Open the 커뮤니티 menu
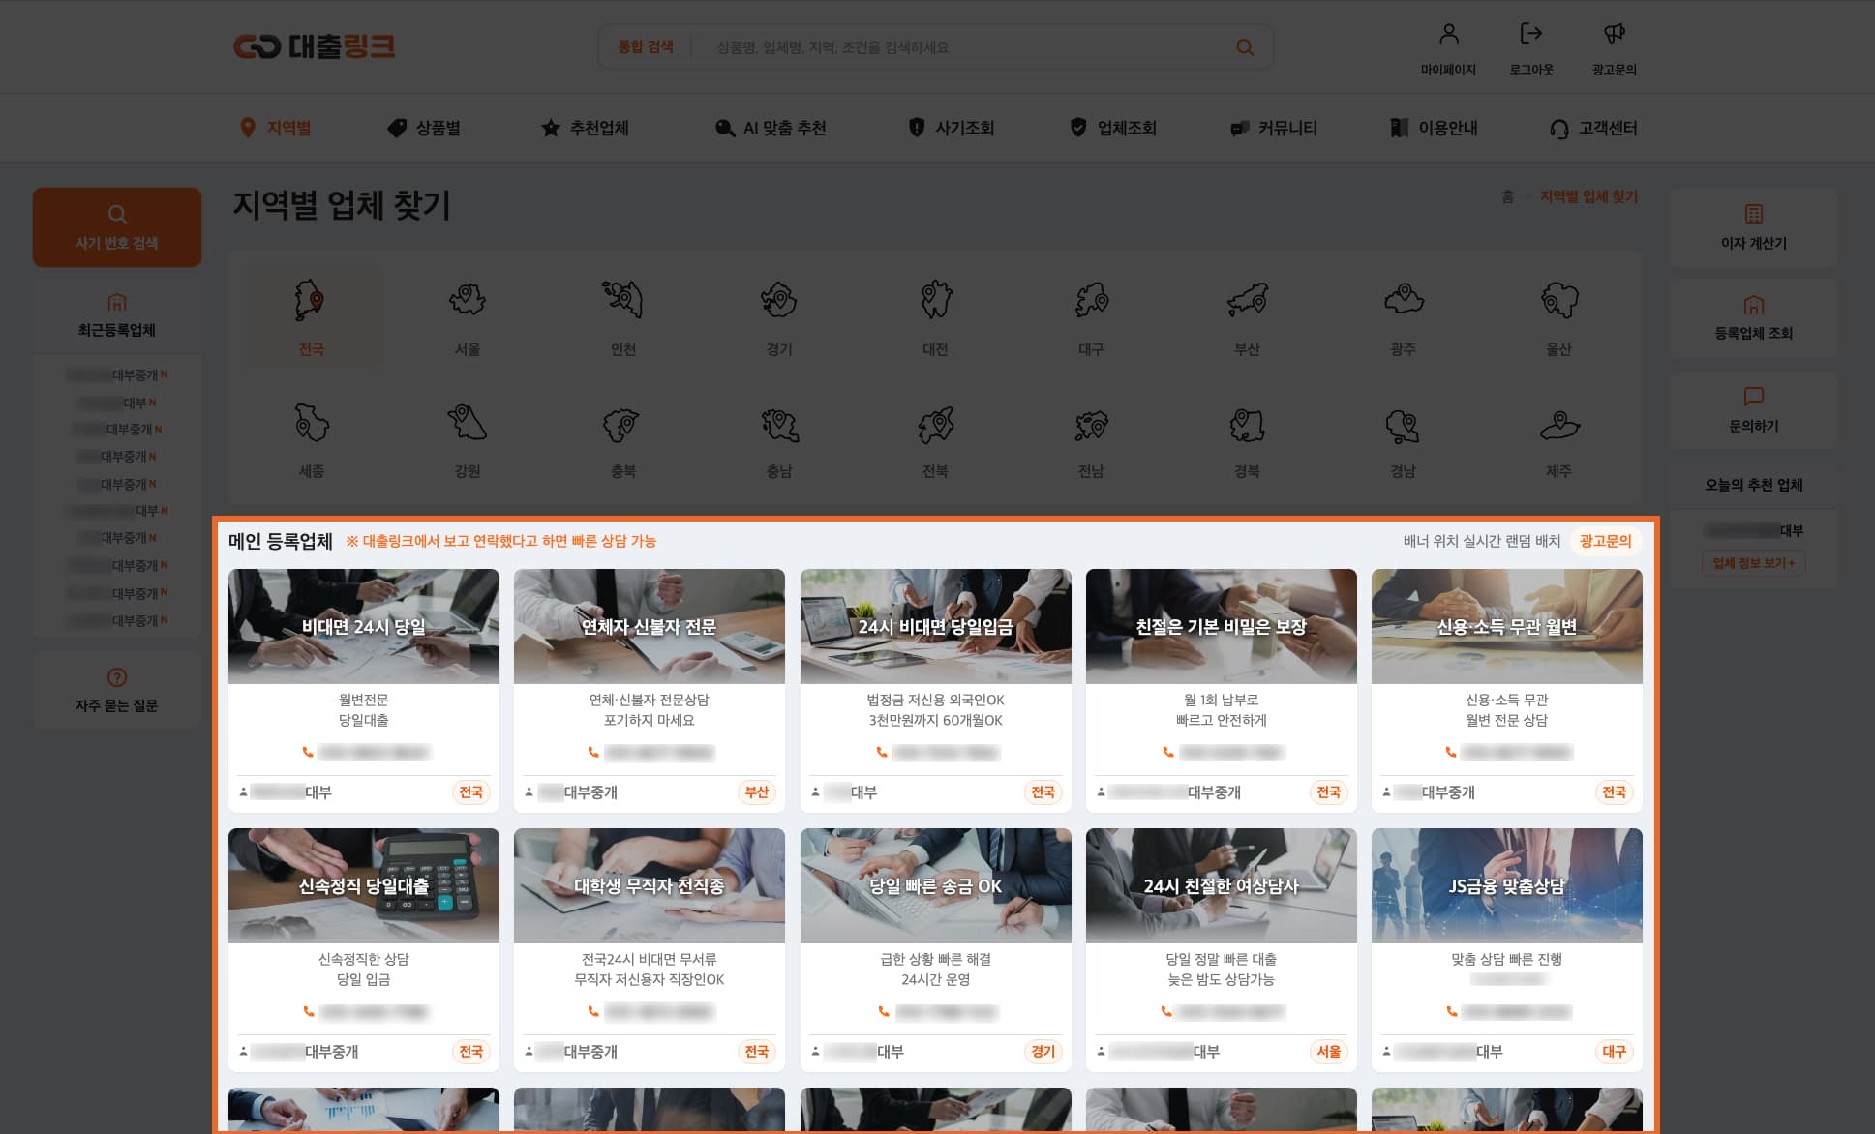This screenshot has width=1875, height=1134. tap(1273, 128)
